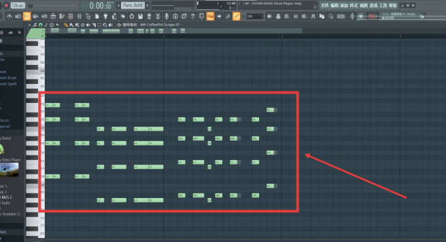Open the 视图 menu
The width and height of the screenshot is (446, 242).
(363, 5)
